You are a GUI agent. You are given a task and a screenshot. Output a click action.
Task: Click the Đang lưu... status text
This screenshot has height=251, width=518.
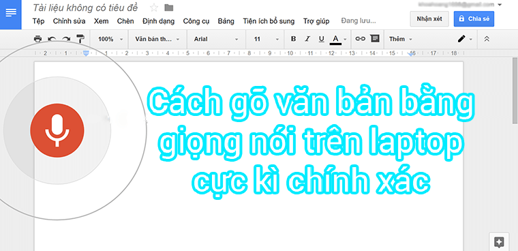[359, 21]
